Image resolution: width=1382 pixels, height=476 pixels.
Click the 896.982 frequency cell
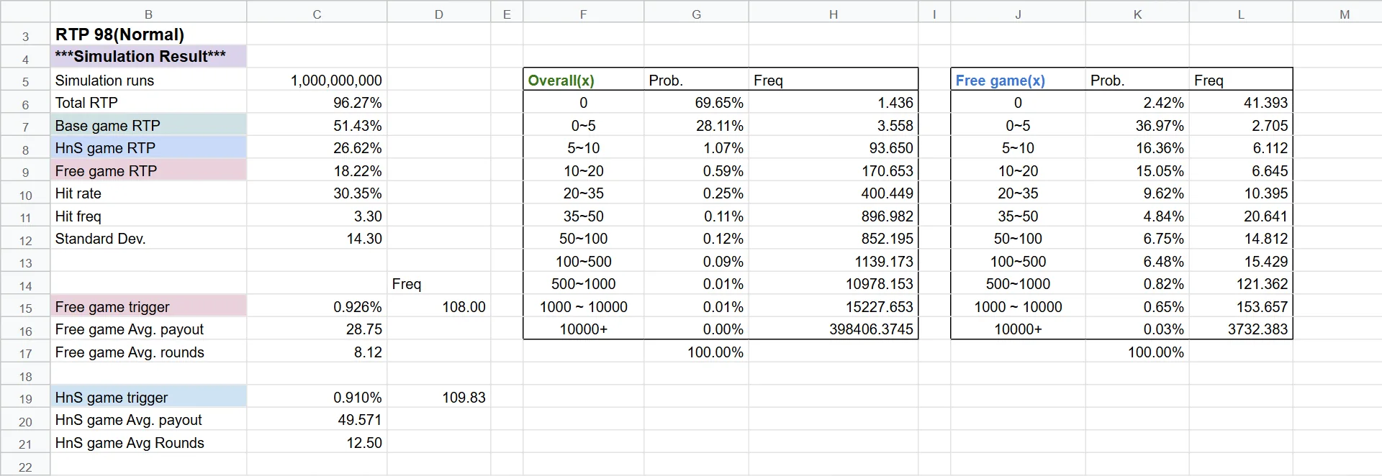tap(834, 216)
